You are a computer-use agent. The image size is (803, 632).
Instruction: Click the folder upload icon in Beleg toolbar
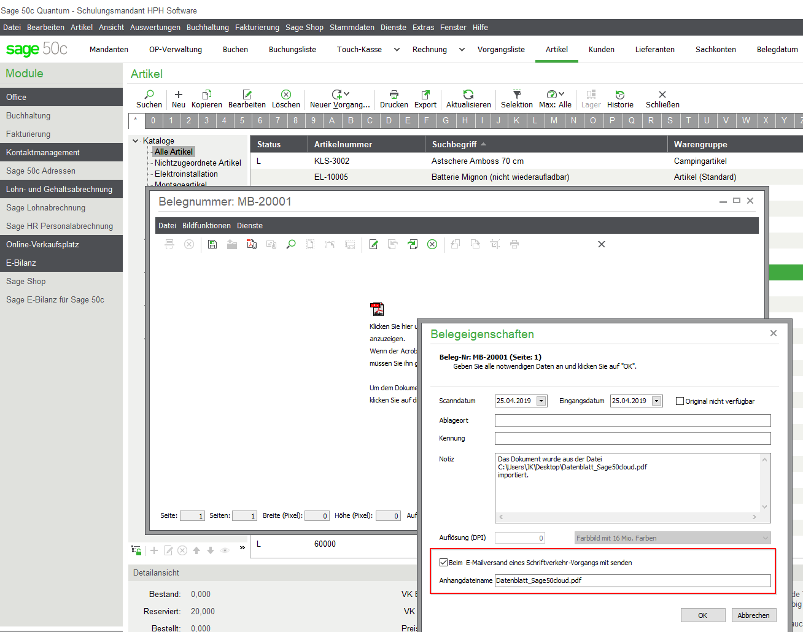(232, 244)
